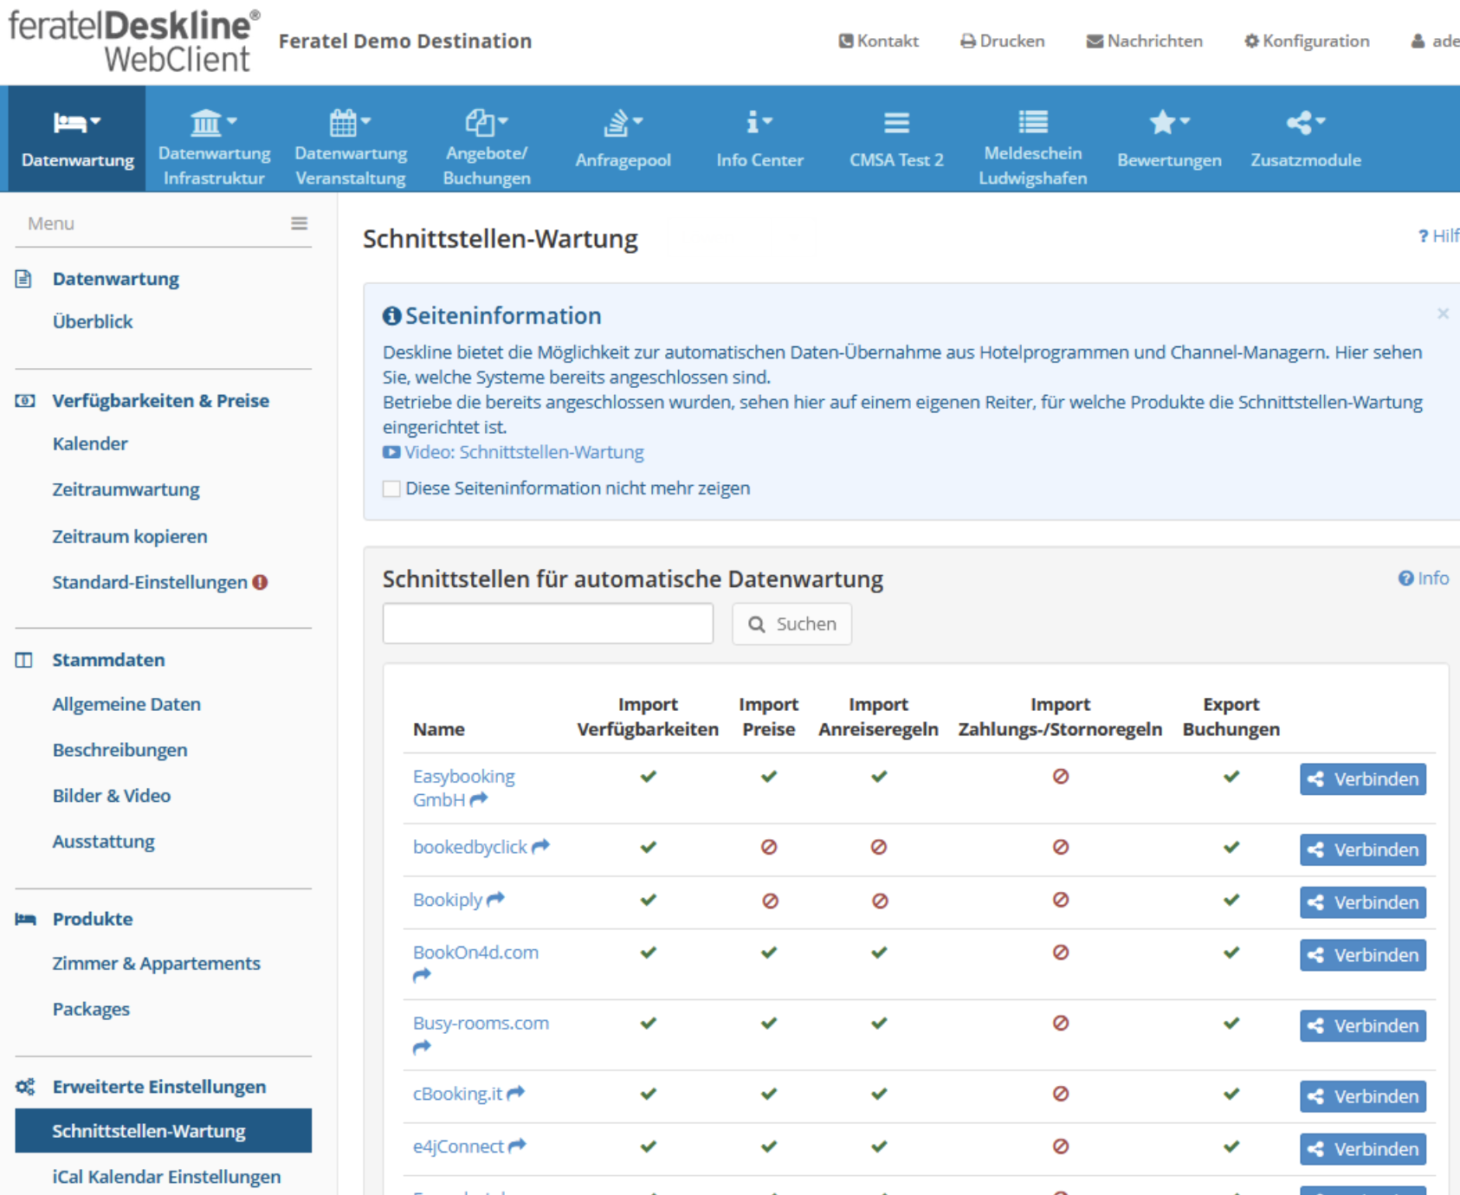This screenshot has width=1460, height=1195.
Task: Open Standard-Einstellungen in sidebar
Action: click(x=150, y=582)
